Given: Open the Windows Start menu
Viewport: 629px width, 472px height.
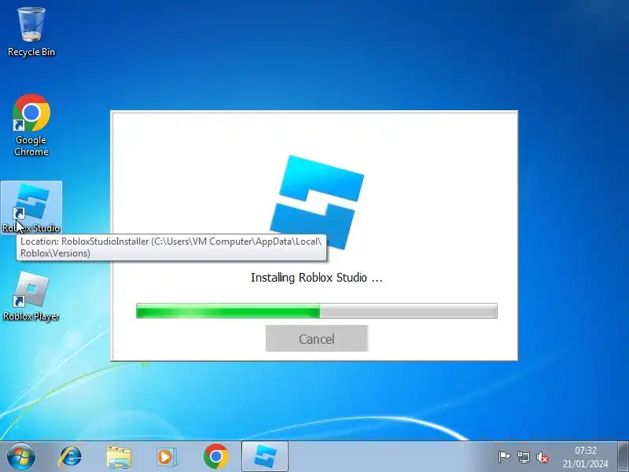Looking at the screenshot, I should pos(21,456).
